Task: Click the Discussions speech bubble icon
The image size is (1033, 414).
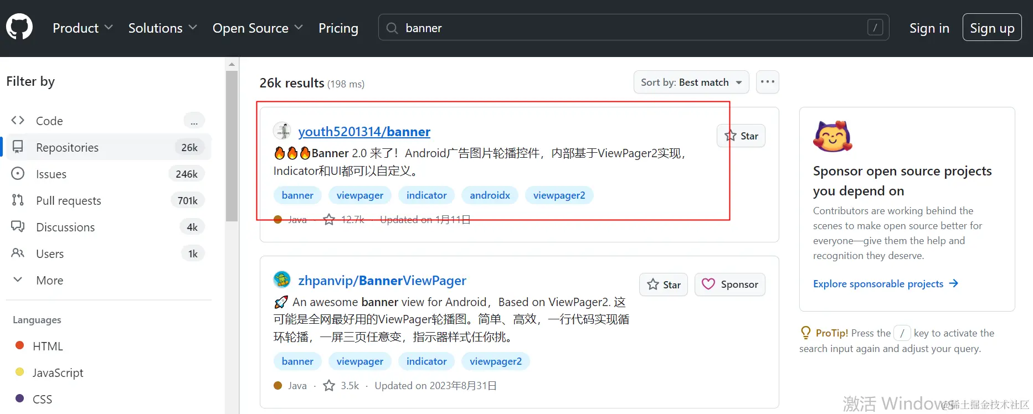Action: click(x=18, y=226)
